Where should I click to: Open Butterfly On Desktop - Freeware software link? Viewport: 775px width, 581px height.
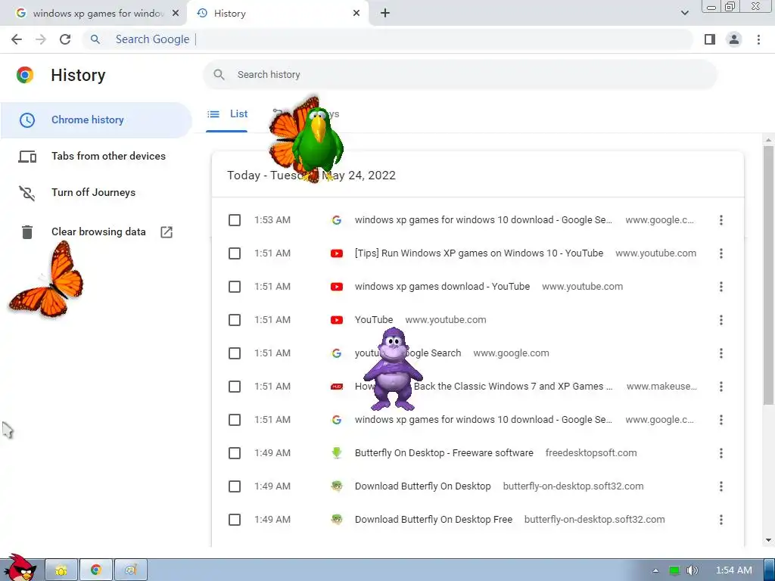(444, 453)
